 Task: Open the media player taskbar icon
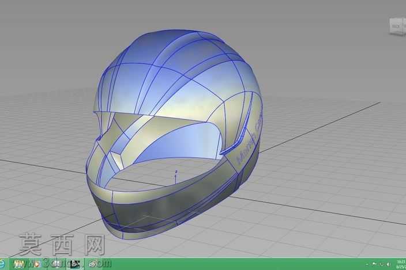pyautogui.click(x=37, y=264)
